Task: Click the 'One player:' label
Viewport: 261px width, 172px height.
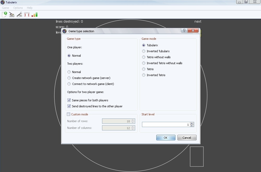Action: tap(75, 47)
